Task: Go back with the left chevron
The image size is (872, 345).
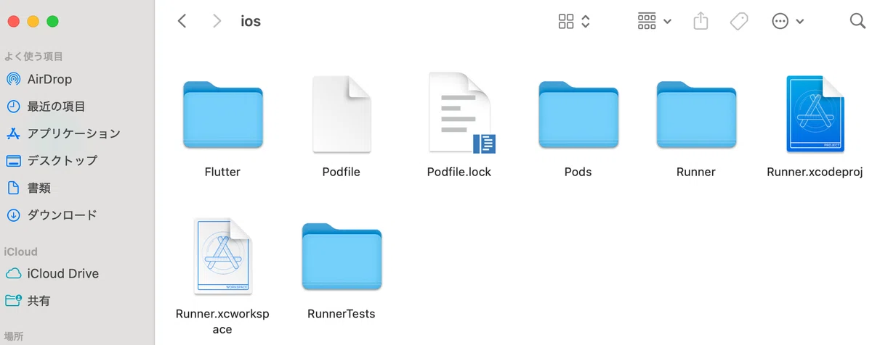Action: [x=182, y=21]
